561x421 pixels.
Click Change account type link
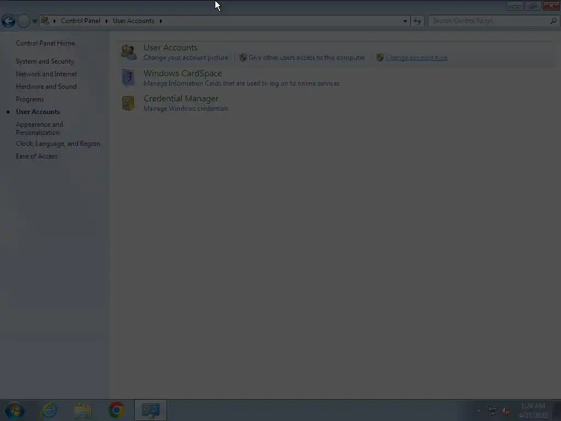(x=416, y=58)
